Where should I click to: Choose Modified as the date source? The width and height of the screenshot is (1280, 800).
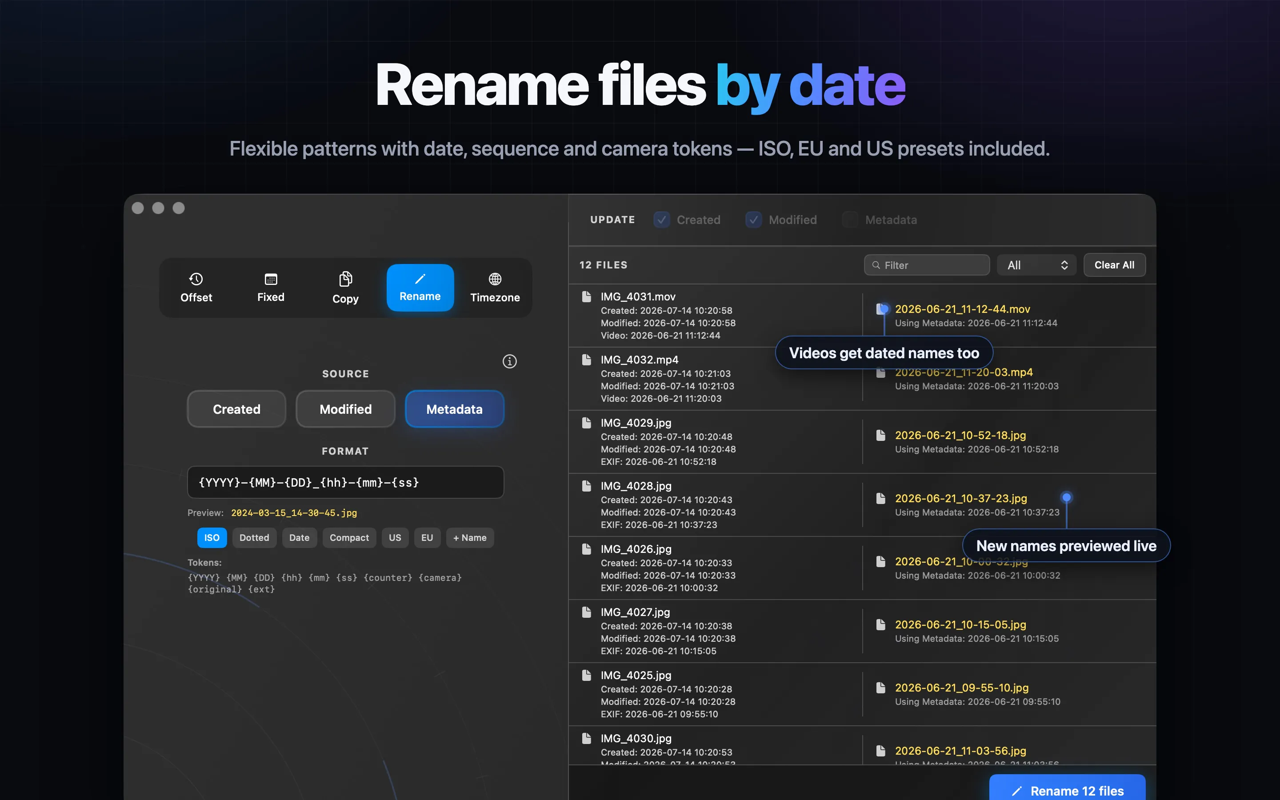pyautogui.click(x=345, y=409)
